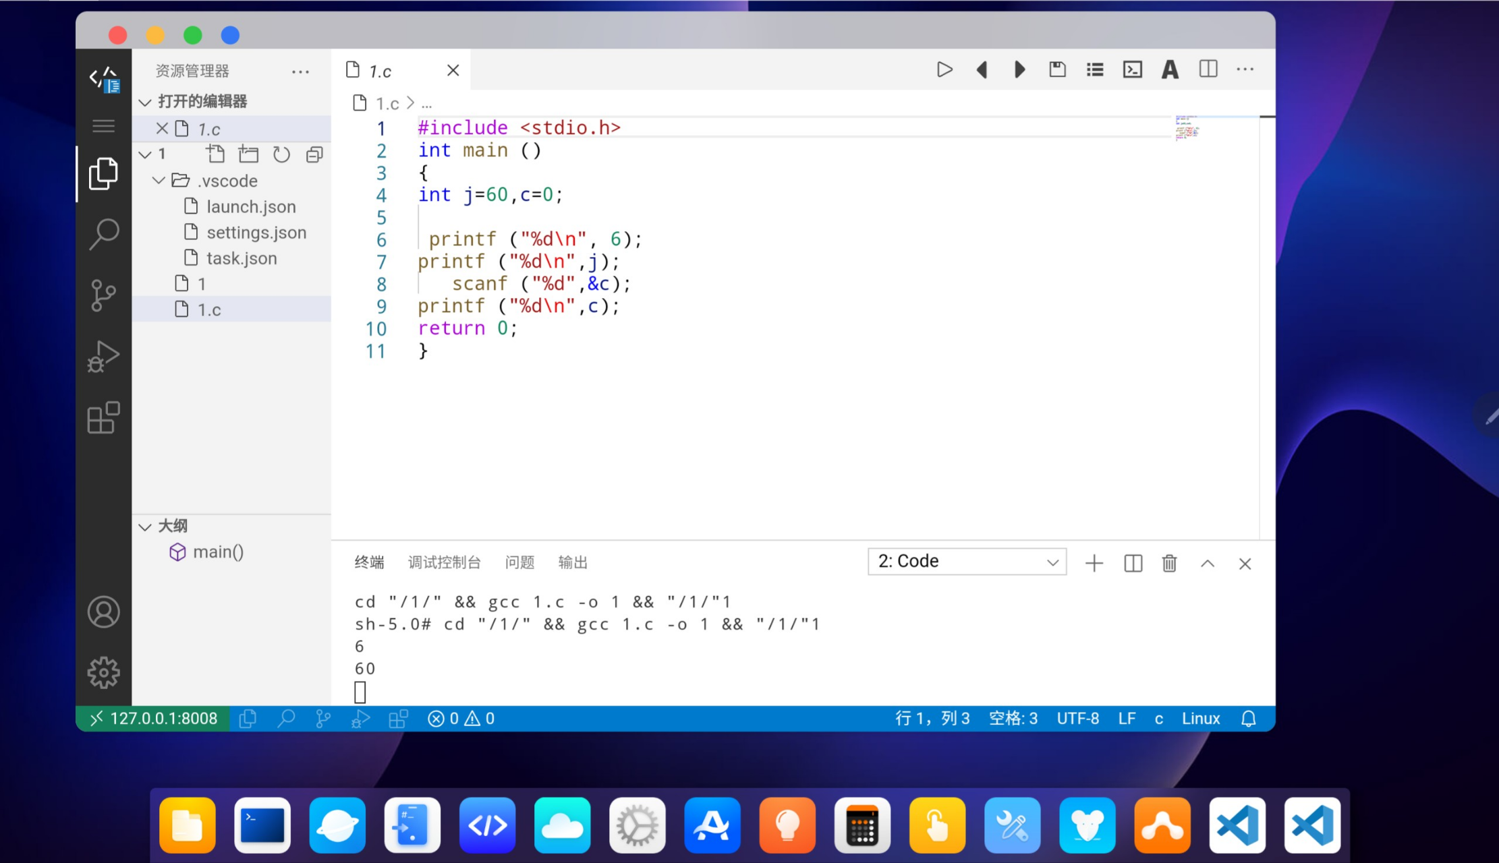
Task: Click the code logo icon at top of sidebar
Action: coord(105,80)
